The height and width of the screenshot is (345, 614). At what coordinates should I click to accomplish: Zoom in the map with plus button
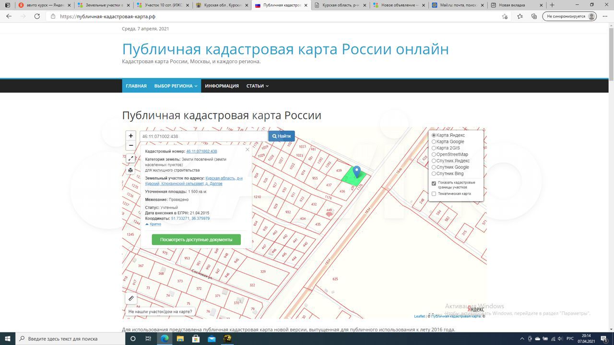pyautogui.click(x=130, y=136)
